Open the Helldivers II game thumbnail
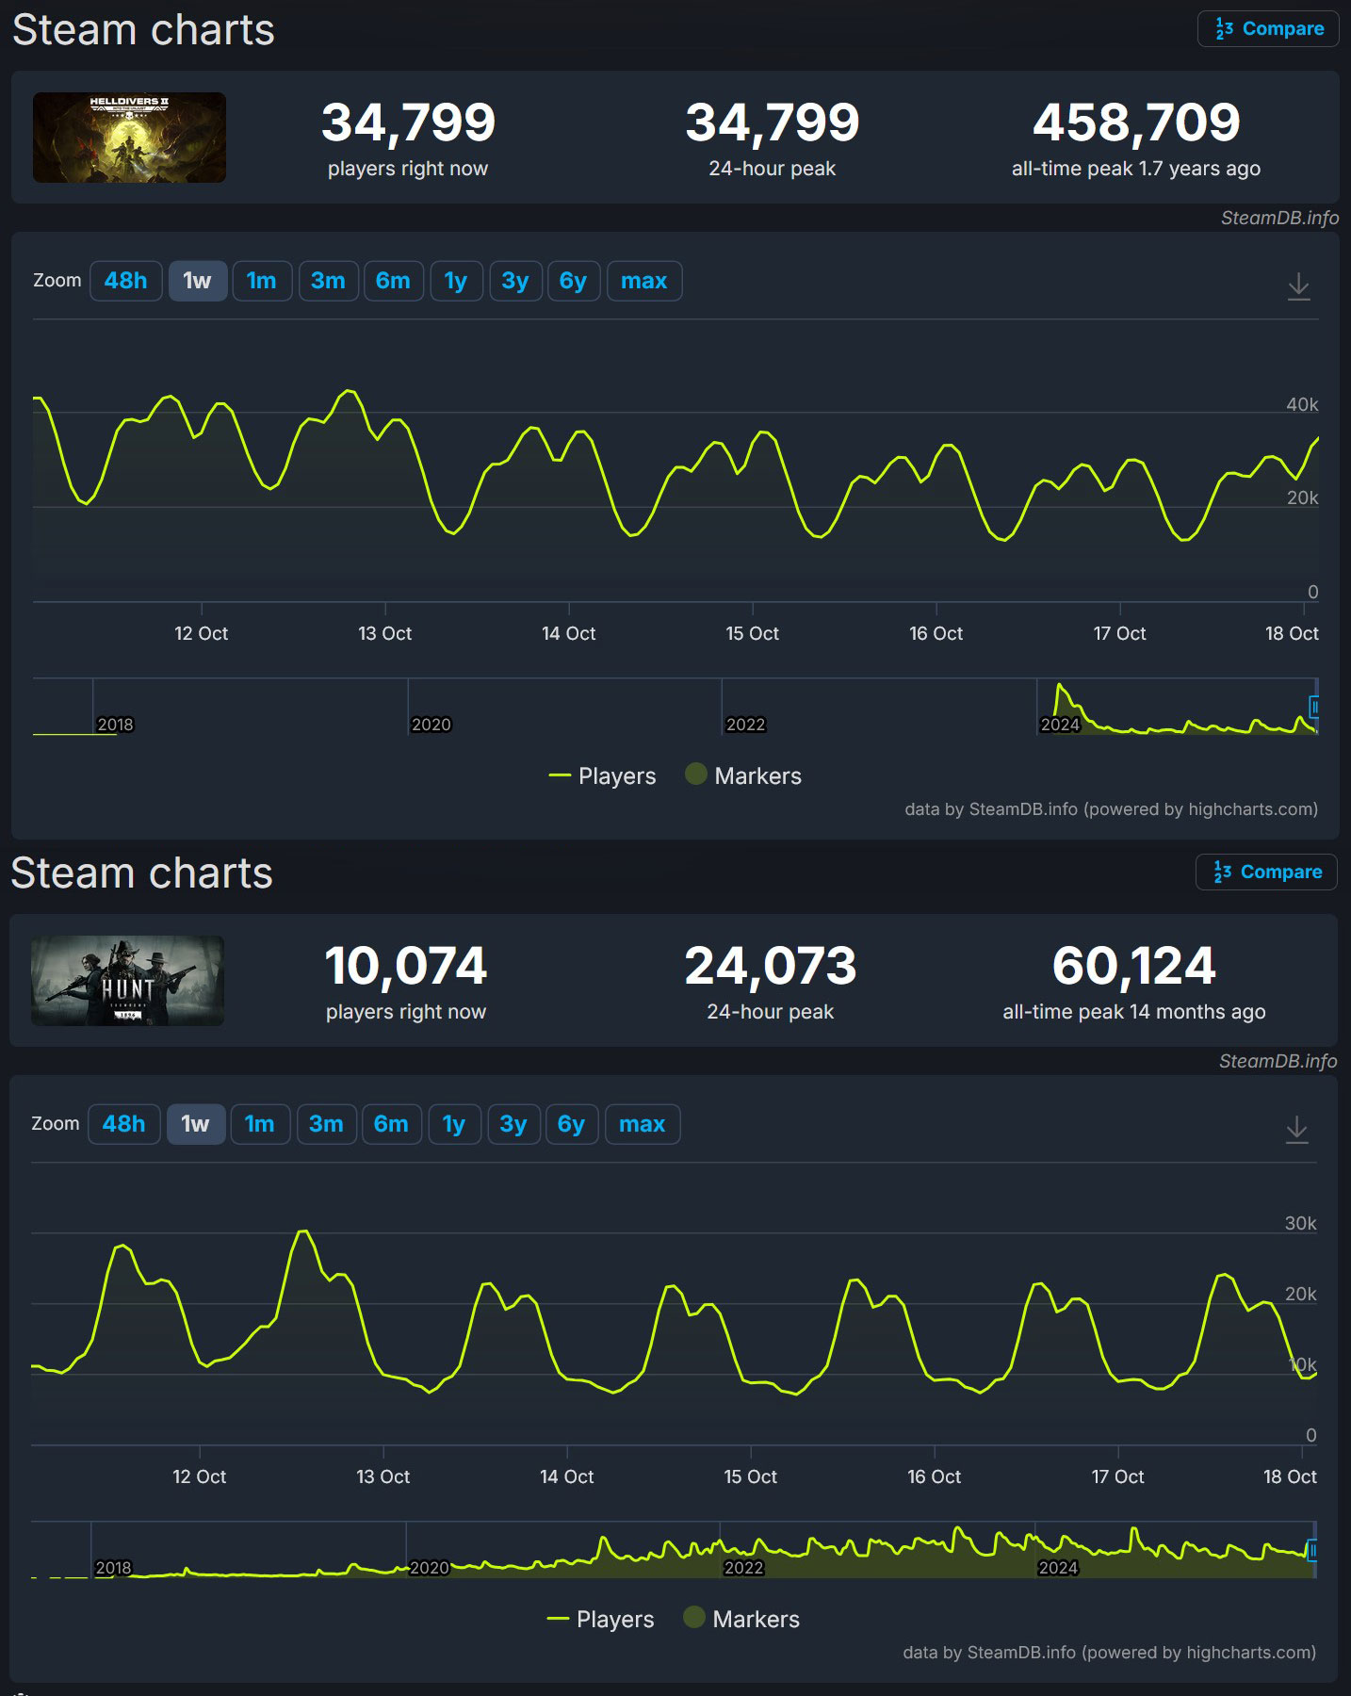The image size is (1351, 1696). pos(129,138)
